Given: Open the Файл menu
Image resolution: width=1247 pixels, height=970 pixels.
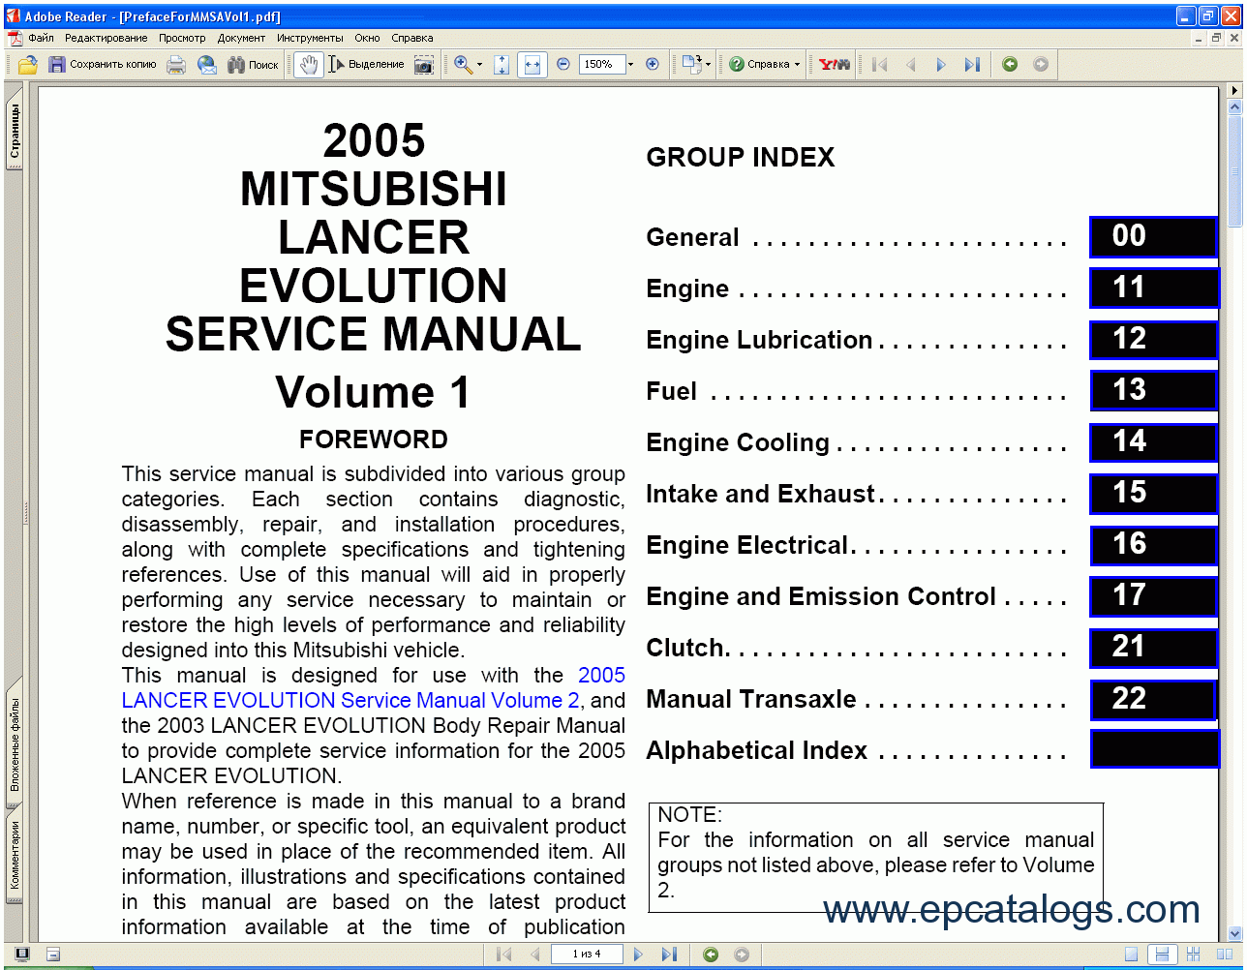Looking at the screenshot, I should pyautogui.click(x=41, y=38).
